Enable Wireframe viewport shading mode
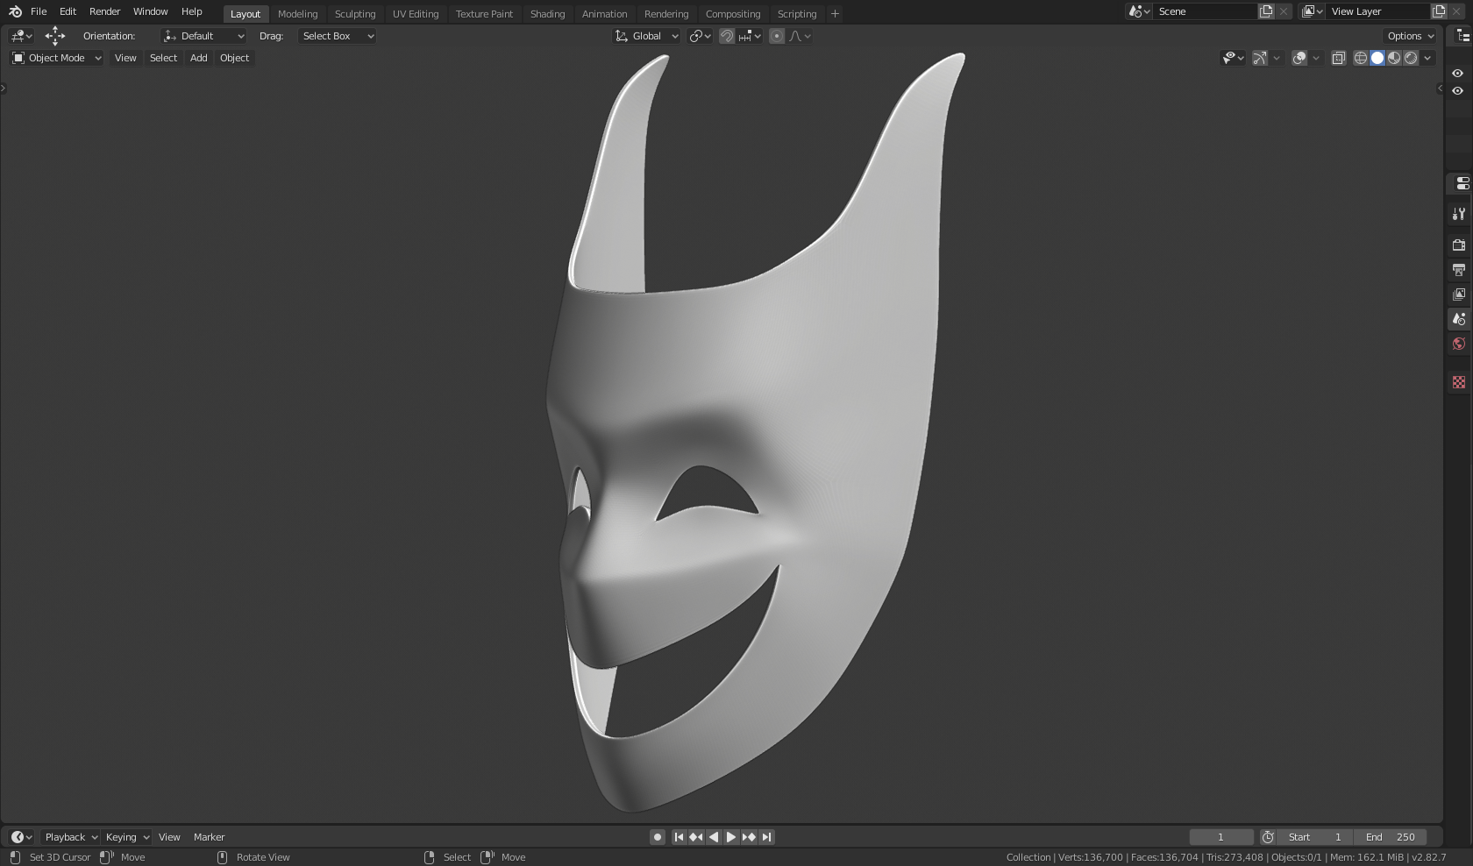 (1361, 58)
